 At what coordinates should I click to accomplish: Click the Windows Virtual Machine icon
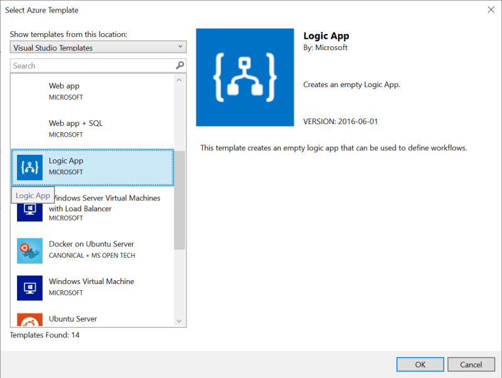click(29, 288)
